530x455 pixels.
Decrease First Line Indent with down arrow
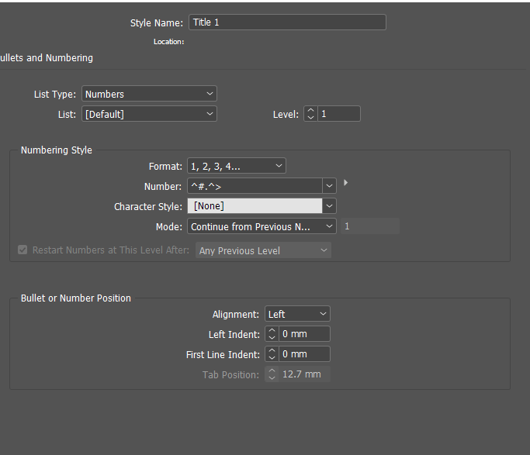[x=272, y=358]
